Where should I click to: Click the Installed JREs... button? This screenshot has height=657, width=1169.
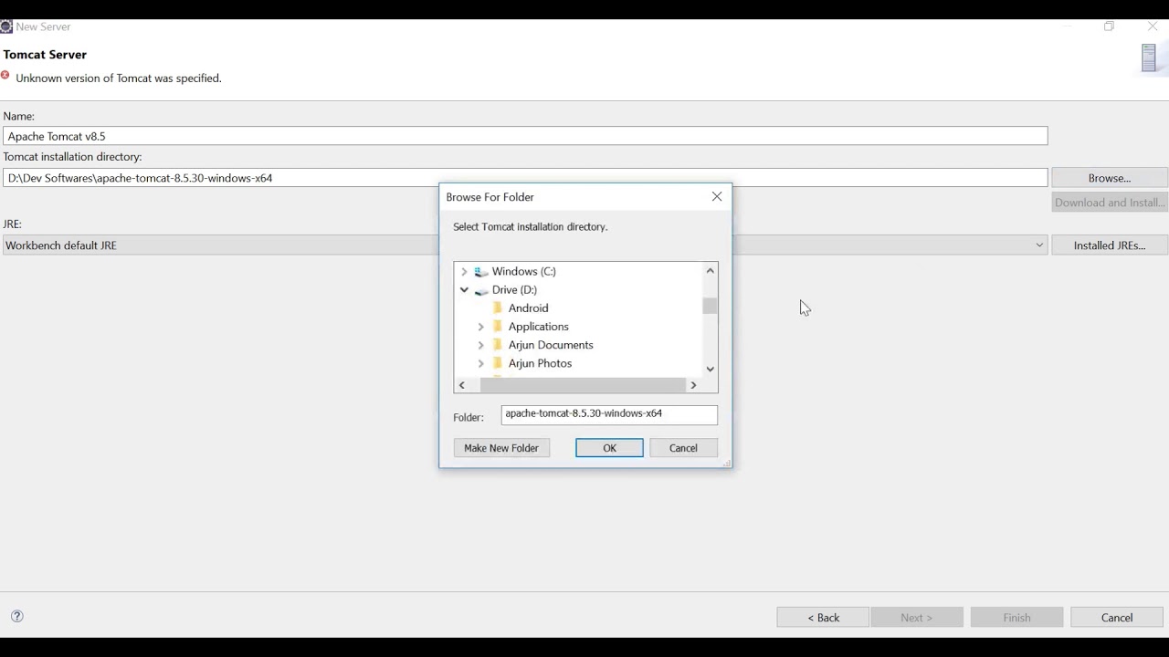[x=1110, y=245]
